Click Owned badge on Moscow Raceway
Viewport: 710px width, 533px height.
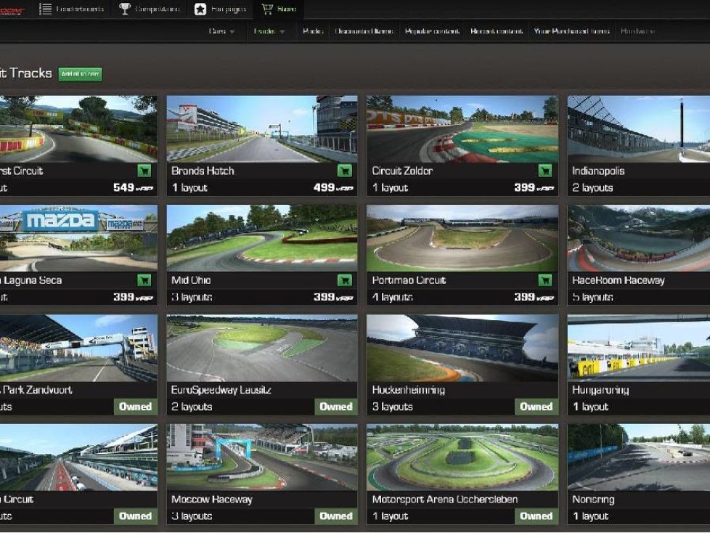click(336, 516)
